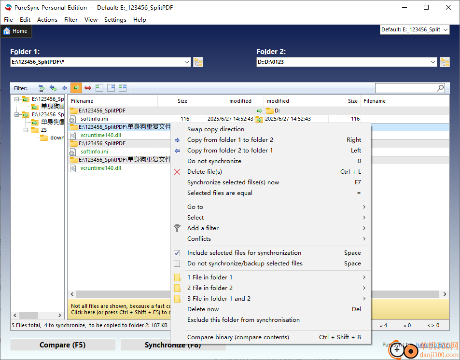Click the files-in-both-folders filter icon

(x=123, y=88)
